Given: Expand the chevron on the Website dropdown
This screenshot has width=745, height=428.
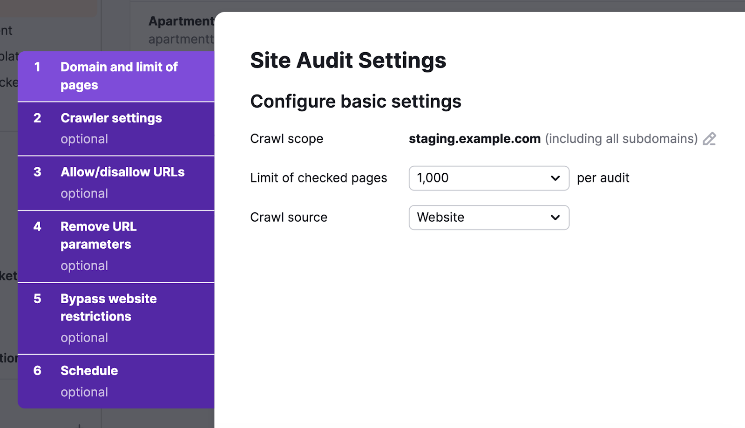Looking at the screenshot, I should tap(555, 217).
